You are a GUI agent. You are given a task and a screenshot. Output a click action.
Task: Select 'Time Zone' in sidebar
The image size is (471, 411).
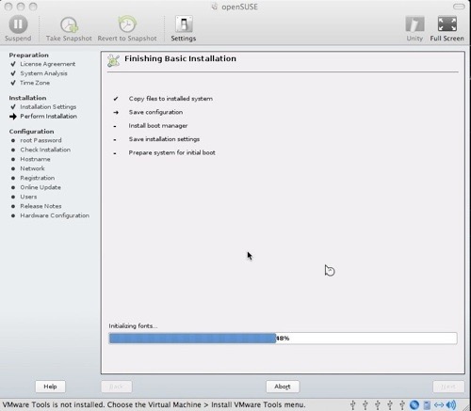[35, 83]
